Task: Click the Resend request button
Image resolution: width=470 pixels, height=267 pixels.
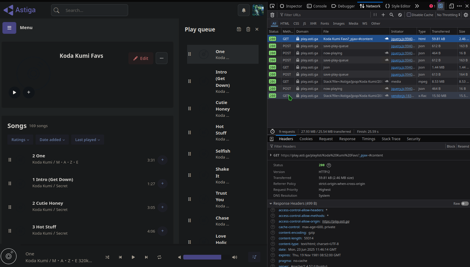Action: pos(463,146)
